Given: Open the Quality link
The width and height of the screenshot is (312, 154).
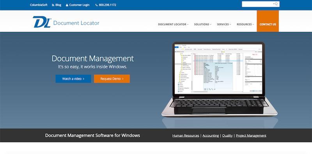Looking at the screenshot, I should 227,136.
